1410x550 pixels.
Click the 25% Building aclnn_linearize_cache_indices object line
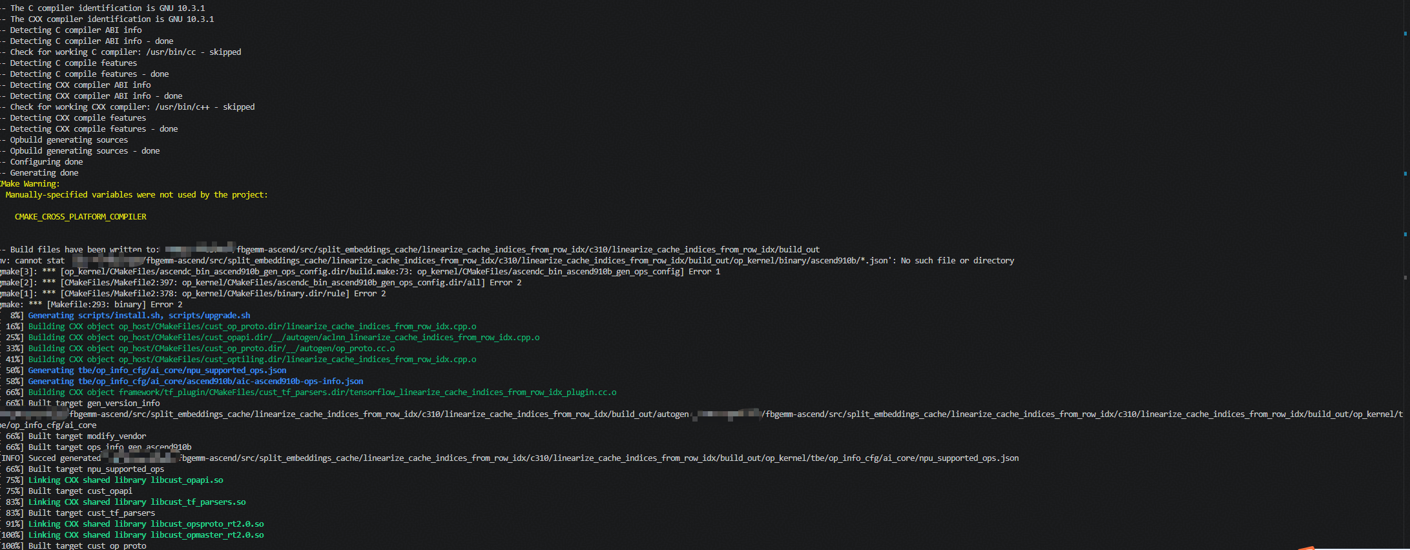270,338
